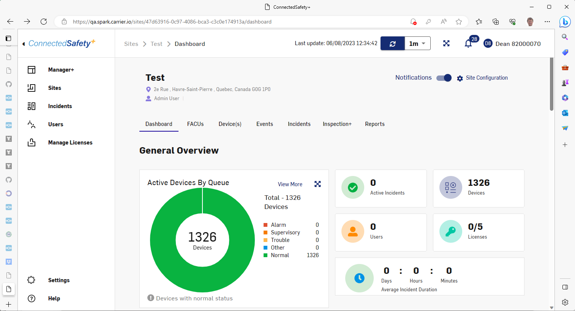This screenshot has width=575, height=311.
Task: Click the Normal green legend swatch
Action: 265,255
